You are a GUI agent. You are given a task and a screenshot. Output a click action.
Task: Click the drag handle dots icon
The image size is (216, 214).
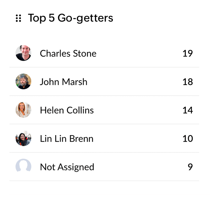click(19, 18)
